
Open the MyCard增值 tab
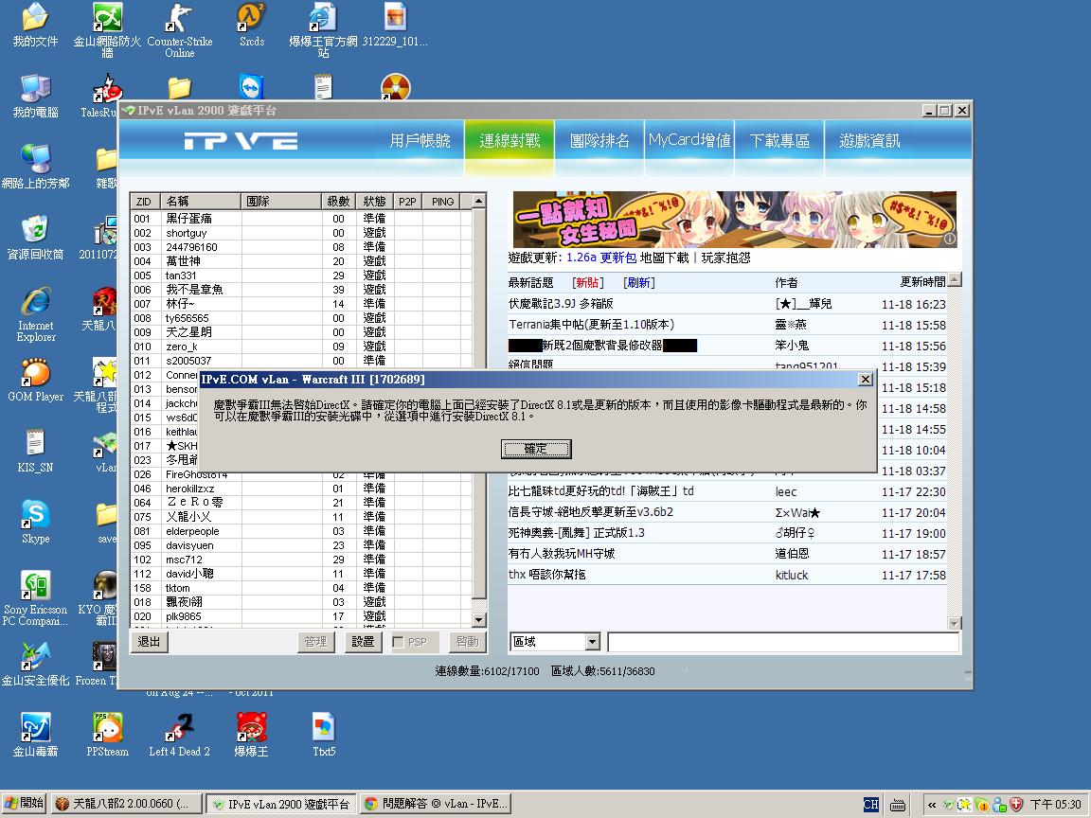click(x=689, y=141)
